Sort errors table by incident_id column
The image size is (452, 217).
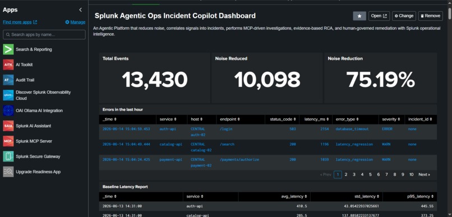(420, 119)
